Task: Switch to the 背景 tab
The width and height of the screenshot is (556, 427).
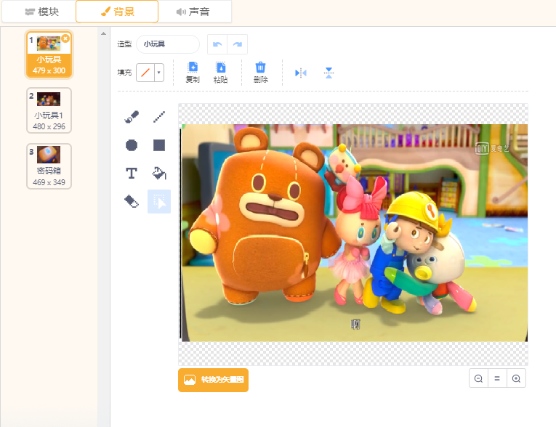Action: click(x=117, y=12)
